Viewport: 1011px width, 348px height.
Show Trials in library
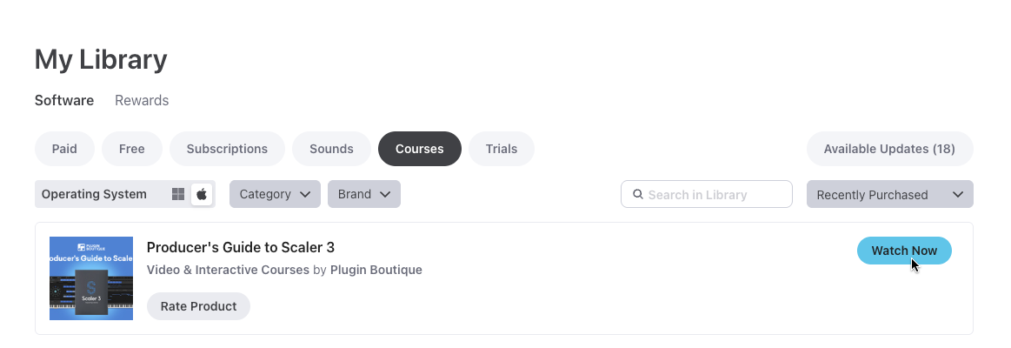click(502, 149)
